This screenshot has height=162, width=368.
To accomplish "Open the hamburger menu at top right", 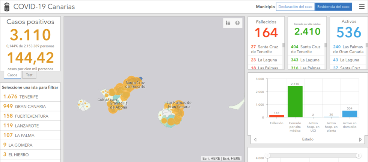I will [362, 7].
